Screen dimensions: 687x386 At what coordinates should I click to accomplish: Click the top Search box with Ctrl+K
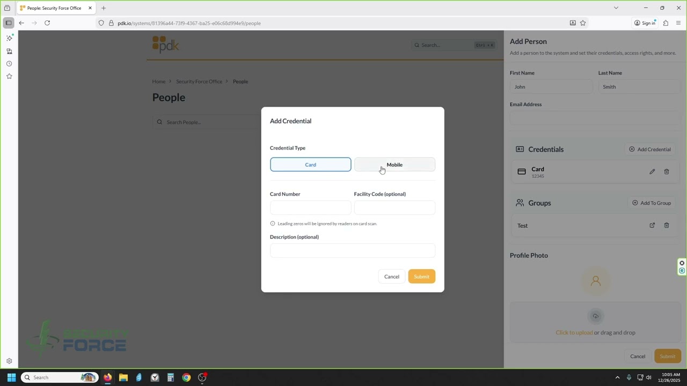[x=455, y=45]
